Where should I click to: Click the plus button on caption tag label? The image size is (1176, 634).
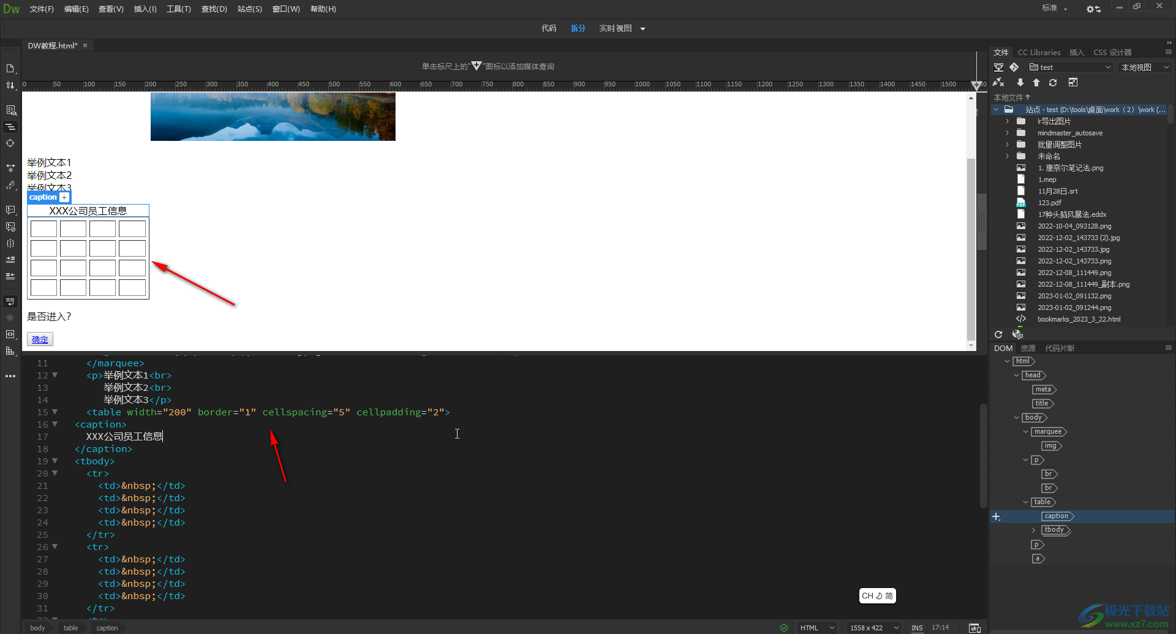[64, 197]
